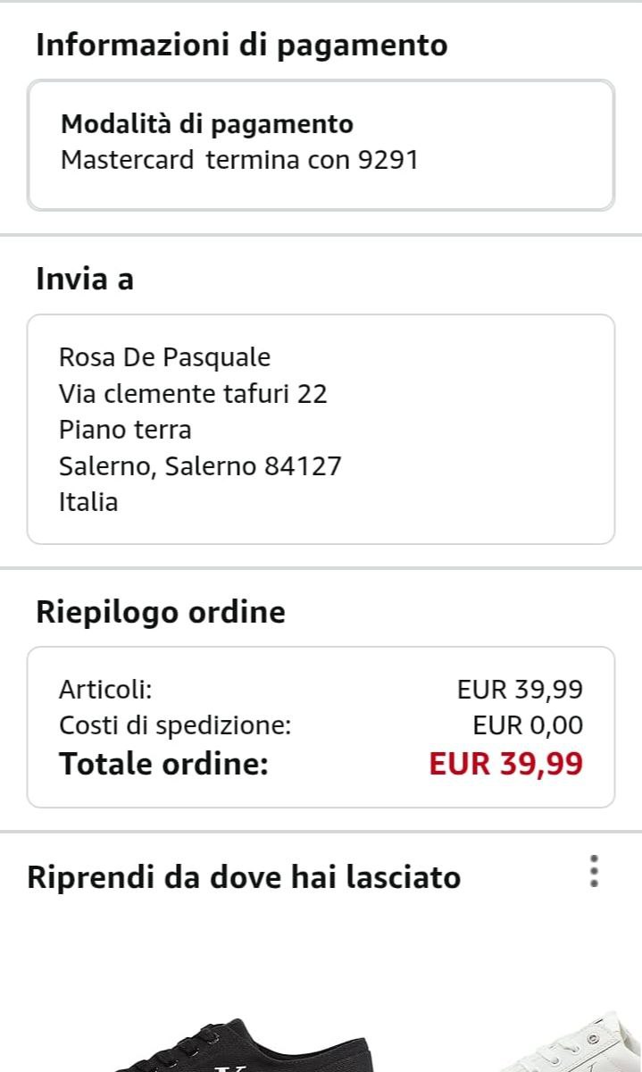Screen dimensions: 642x1072
Task: Click the Totale ordine label
Action: click(x=163, y=765)
